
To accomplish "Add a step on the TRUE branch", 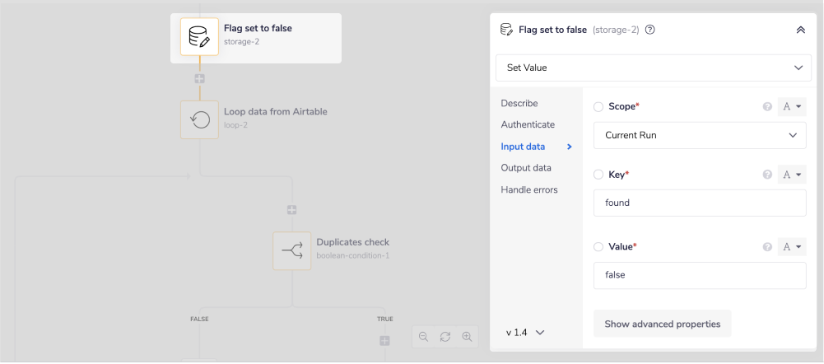I will pyautogui.click(x=384, y=341).
